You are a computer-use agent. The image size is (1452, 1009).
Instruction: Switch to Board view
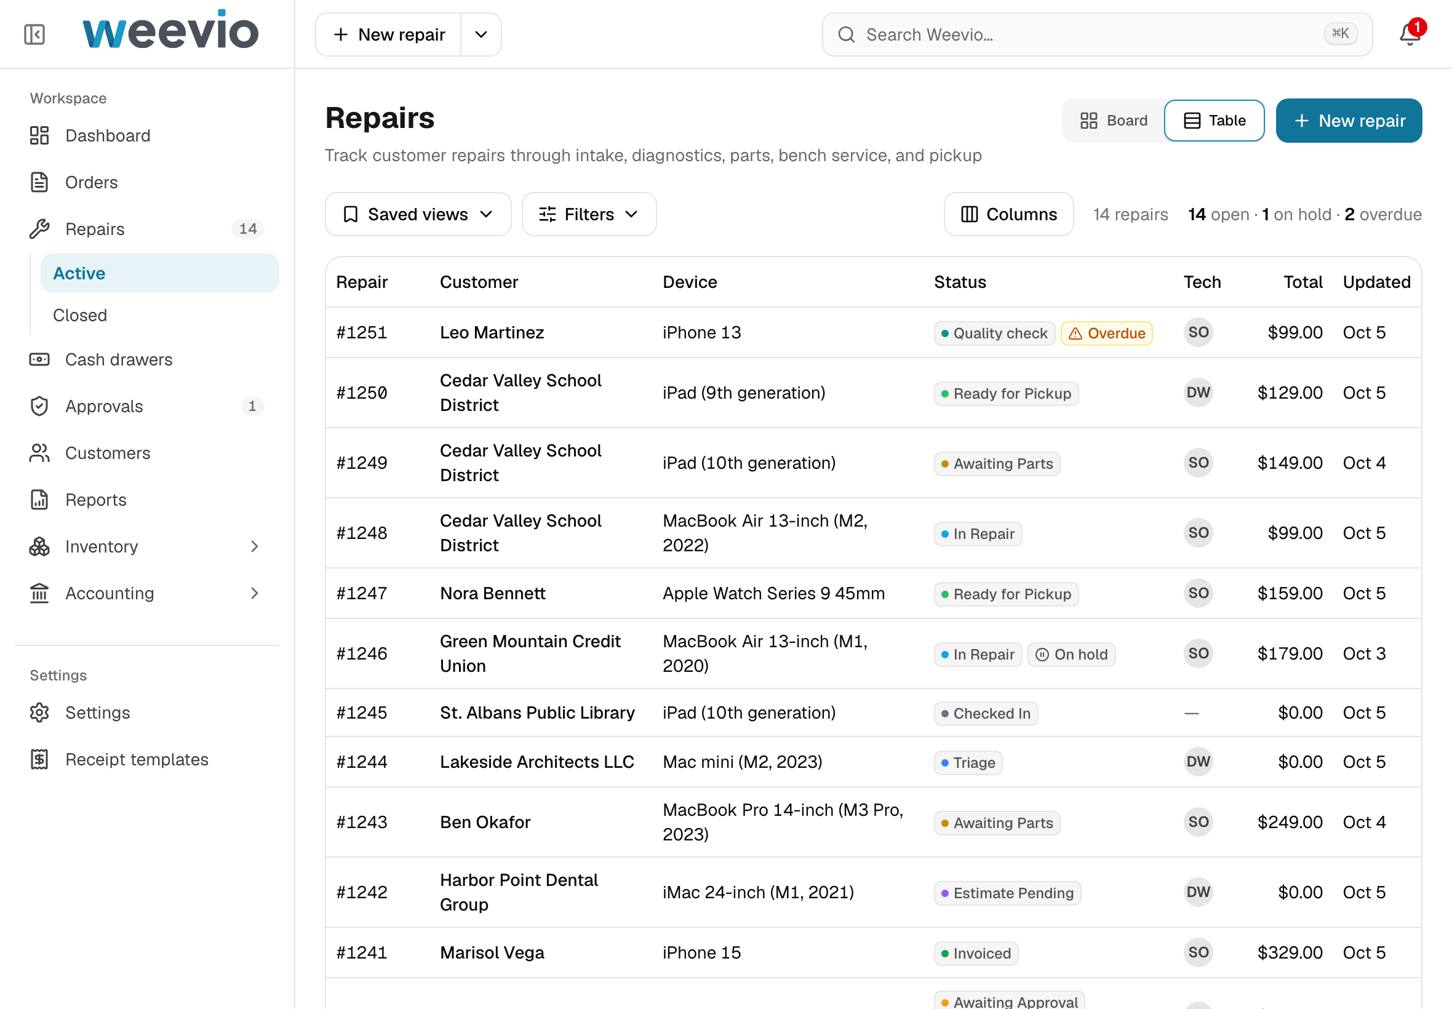pyautogui.click(x=1114, y=120)
